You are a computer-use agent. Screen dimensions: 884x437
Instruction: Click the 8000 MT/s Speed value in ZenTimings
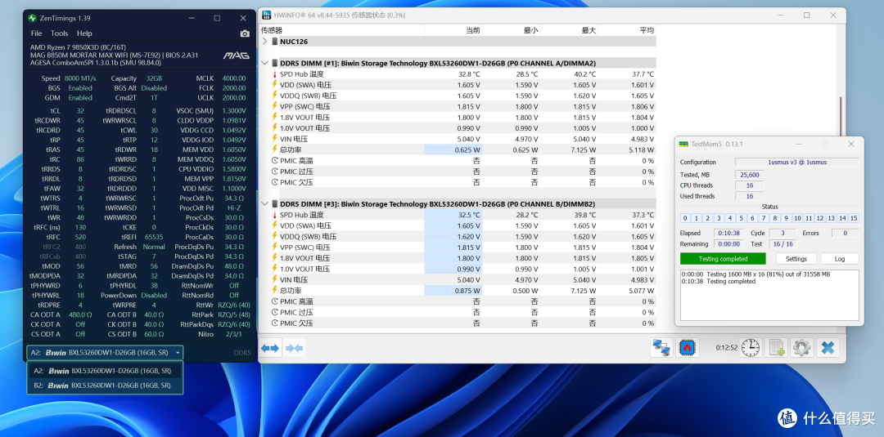click(80, 78)
